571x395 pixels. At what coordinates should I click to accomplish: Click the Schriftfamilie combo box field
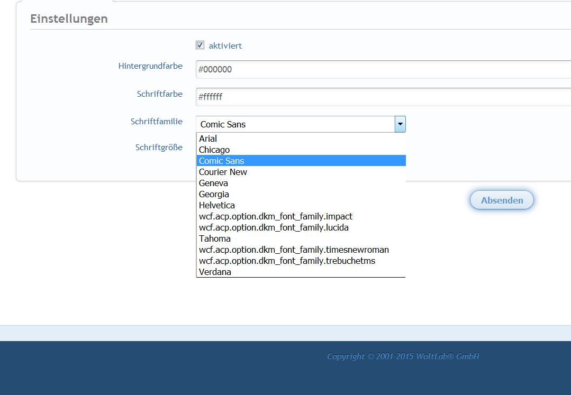295,124
